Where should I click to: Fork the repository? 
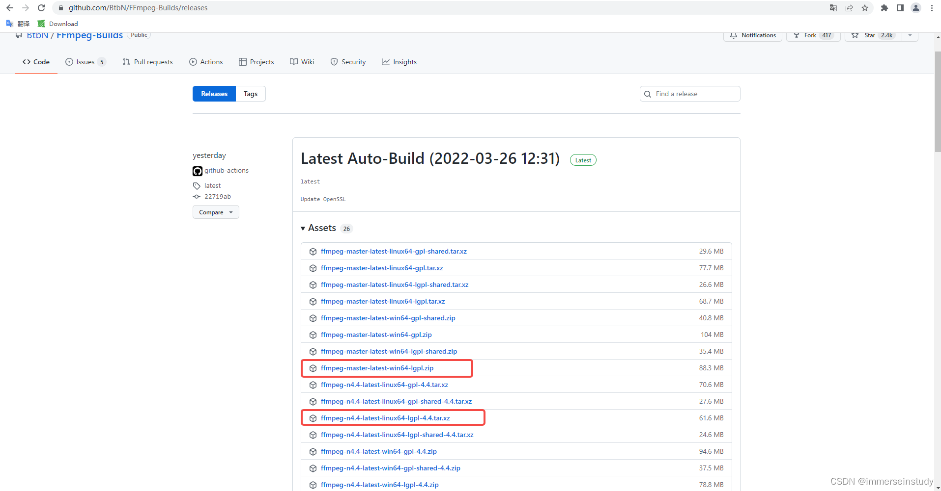tap(813, 35)
